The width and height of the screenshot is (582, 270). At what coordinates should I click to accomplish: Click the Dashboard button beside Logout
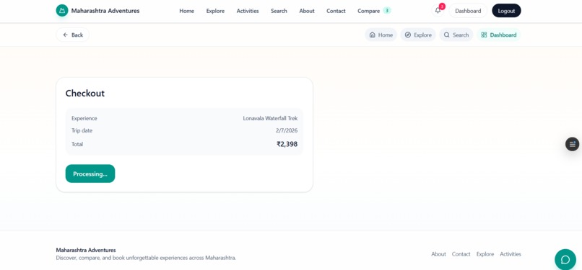pos(468,11)
